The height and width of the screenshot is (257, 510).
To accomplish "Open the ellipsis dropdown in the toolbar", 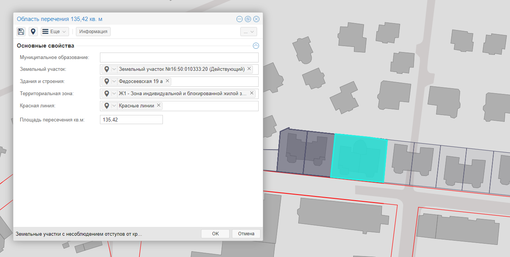I will (x=248, y=32).
